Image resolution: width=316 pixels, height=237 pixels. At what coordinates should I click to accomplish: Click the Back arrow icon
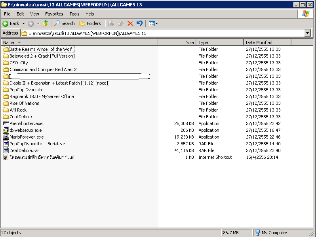(x=6, y=24)
